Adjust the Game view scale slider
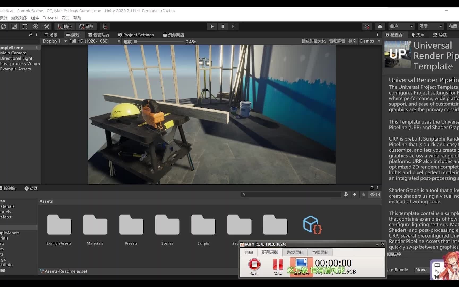 135,41
